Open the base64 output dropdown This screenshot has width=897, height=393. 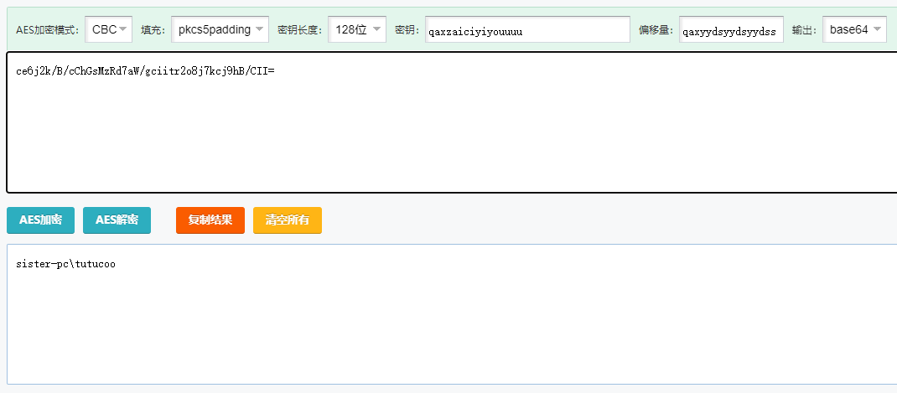pos(855,29)
